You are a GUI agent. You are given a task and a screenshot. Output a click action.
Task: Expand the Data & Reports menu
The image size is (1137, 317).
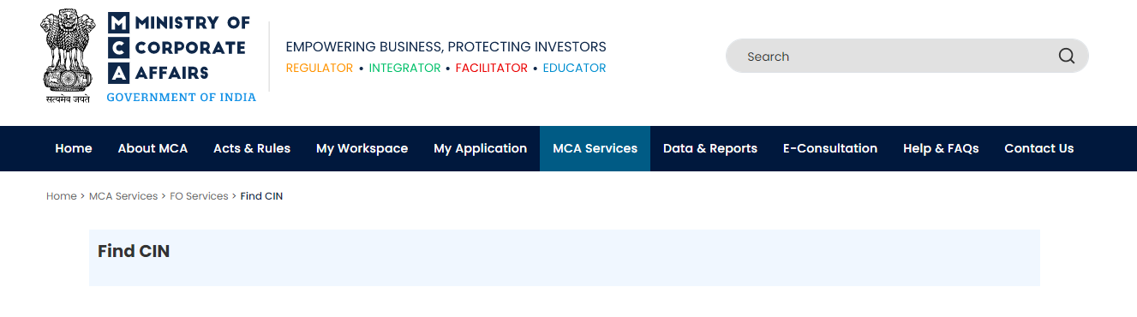pos(710,148)
